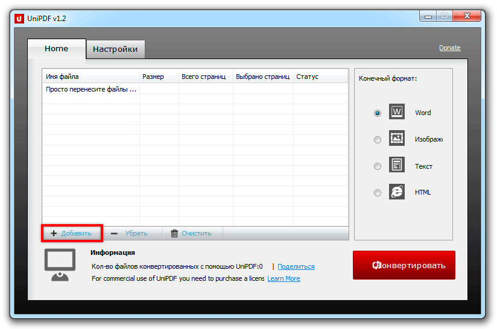Select the Текст radio button

[377, 166]
